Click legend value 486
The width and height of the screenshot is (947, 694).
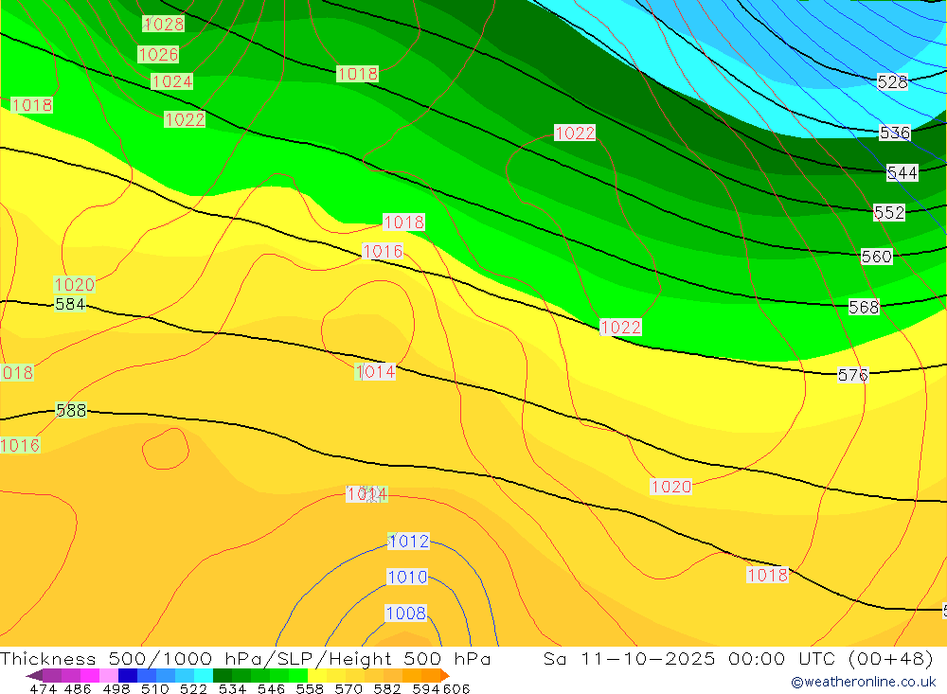coord(78,688)
